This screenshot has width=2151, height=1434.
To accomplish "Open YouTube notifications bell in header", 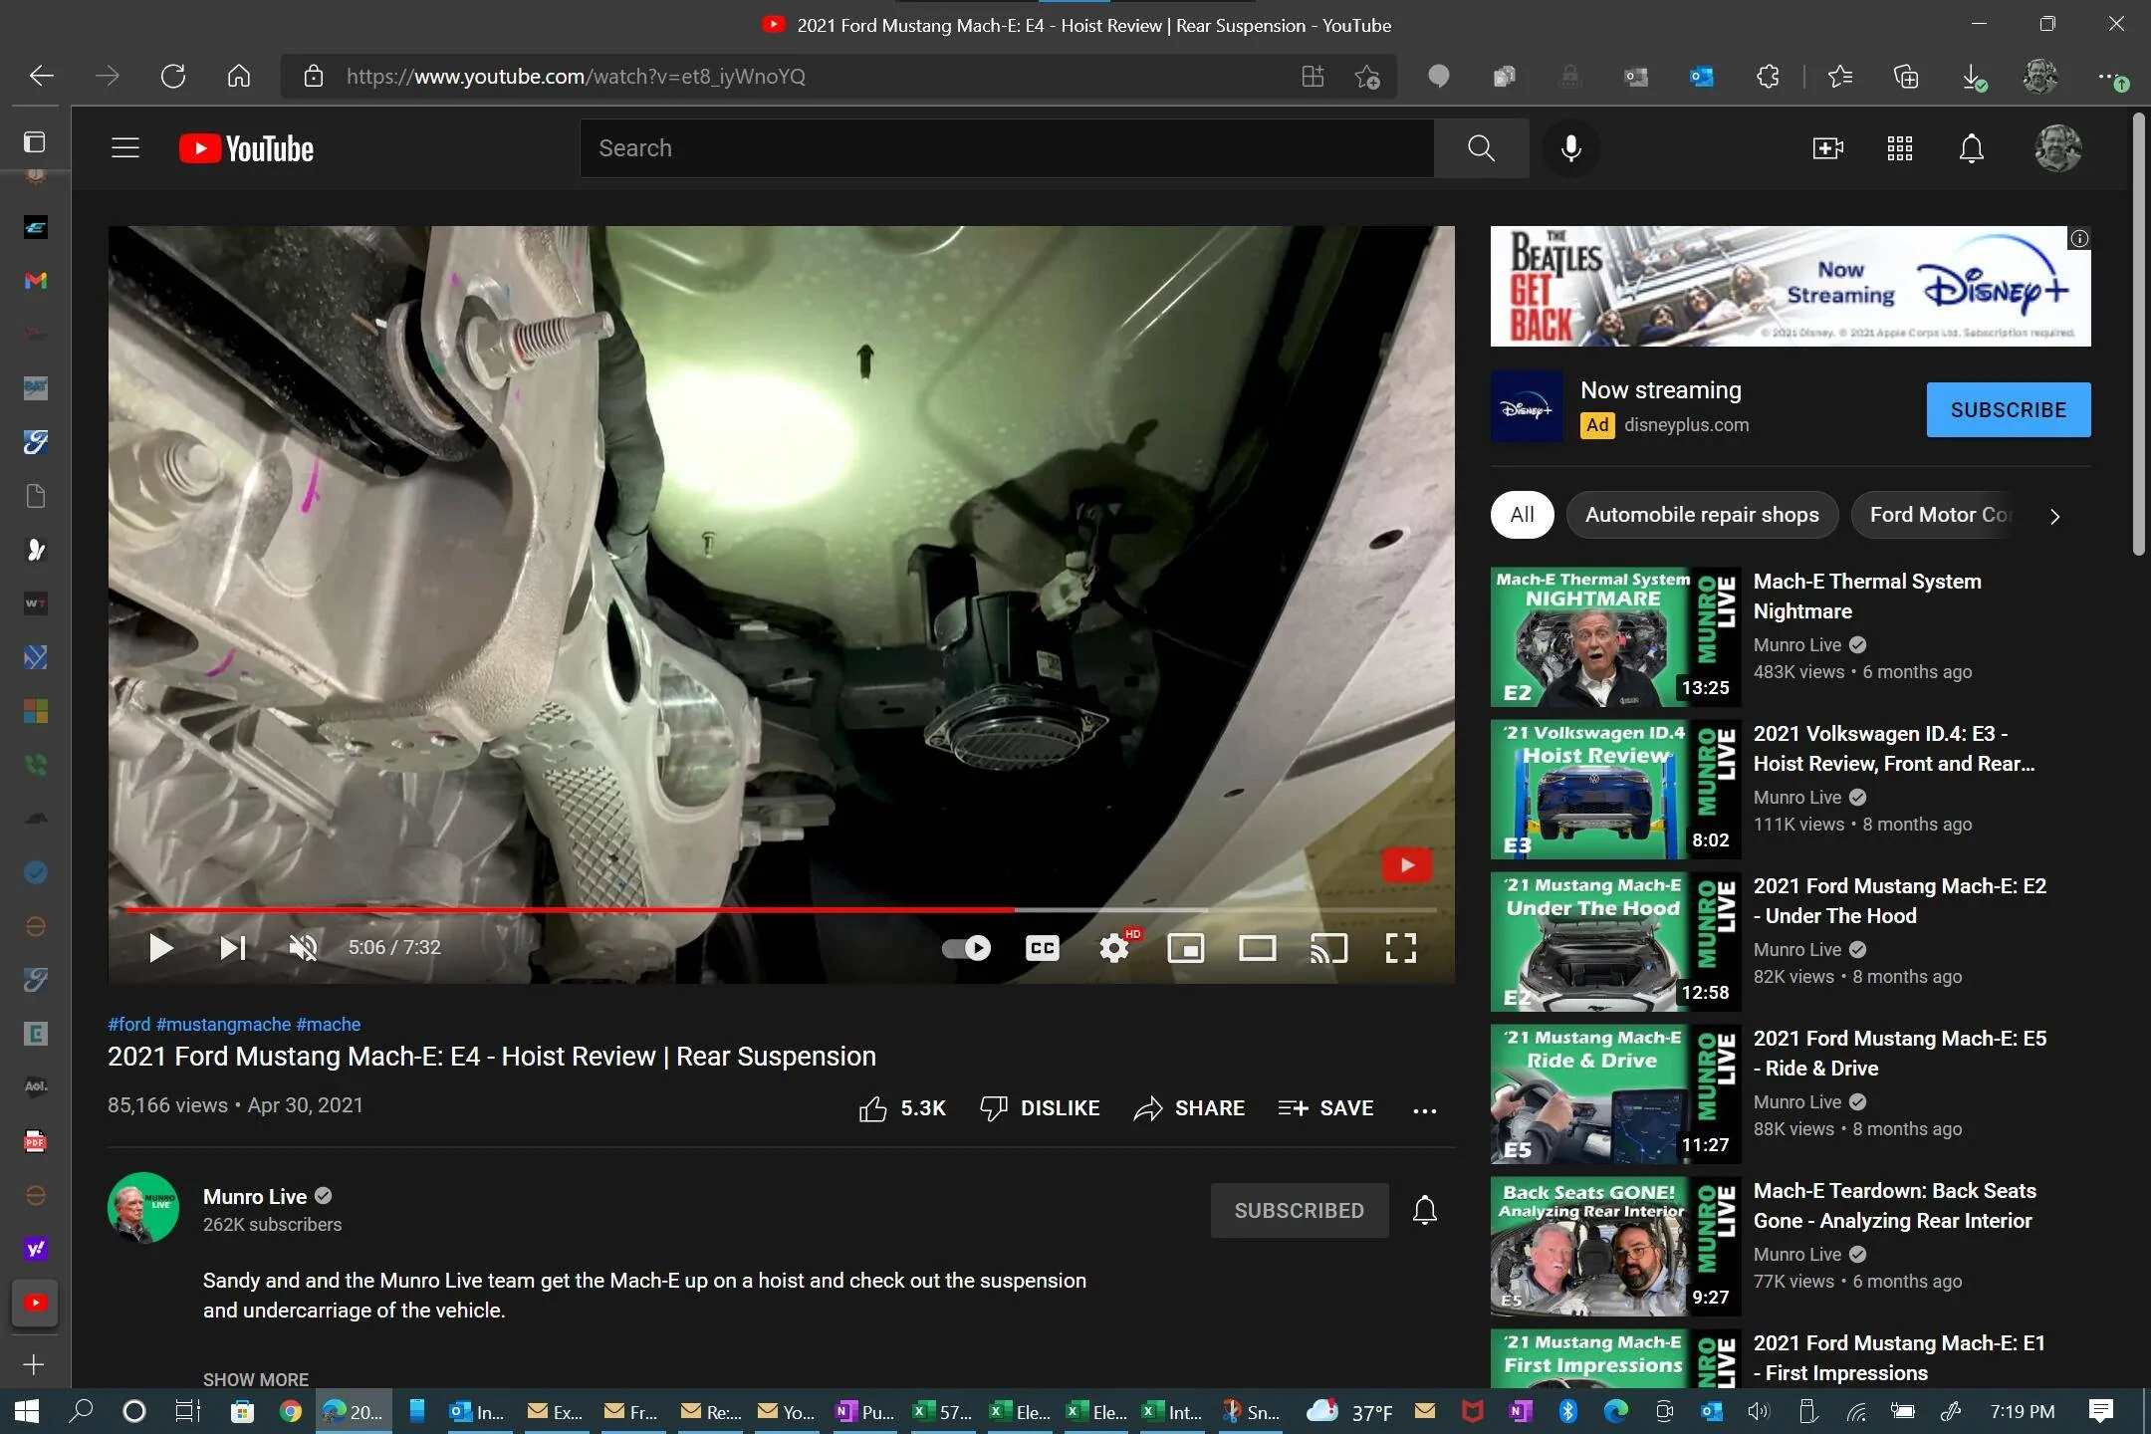I will click(1971, 148).
